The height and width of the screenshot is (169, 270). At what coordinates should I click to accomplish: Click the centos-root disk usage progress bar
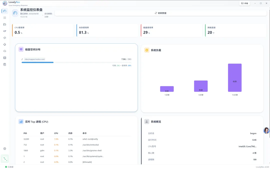click(x=76, y=62)
